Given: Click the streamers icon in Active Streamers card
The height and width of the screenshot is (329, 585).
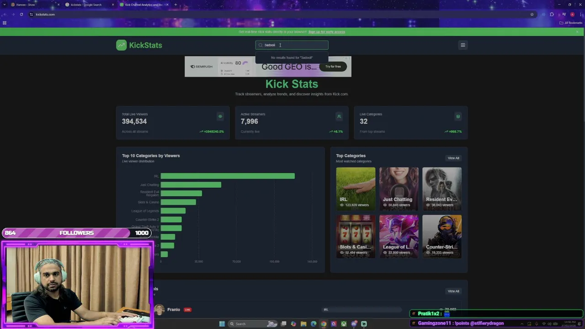Looking at the screenshot, I should [339, 117].
